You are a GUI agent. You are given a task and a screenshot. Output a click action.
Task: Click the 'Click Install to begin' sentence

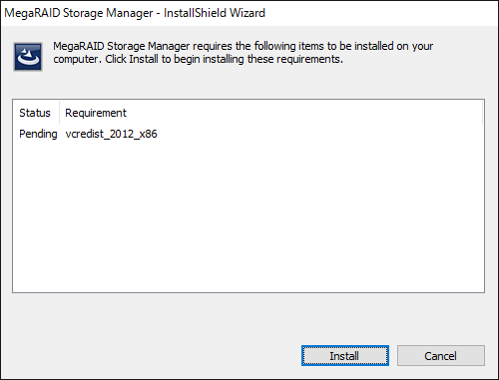click(225, 59)
